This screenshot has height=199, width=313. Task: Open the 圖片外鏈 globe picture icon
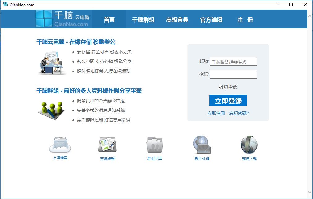[202, 145]
